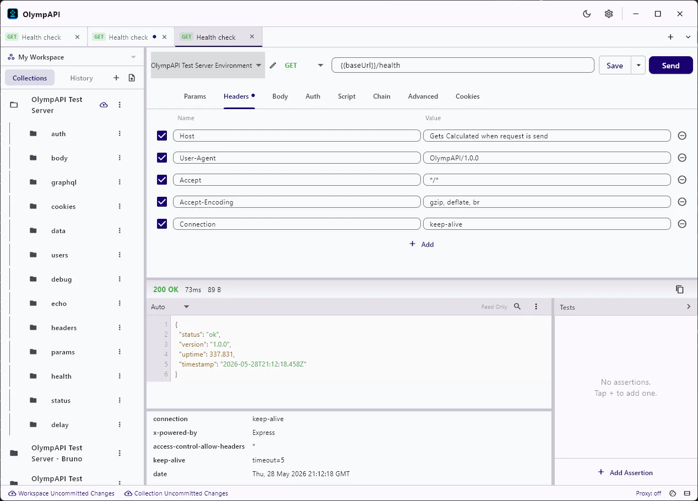This screenshot has height=501, width=698.
Task: Switch to Auth tab
Action: point(313,96)
